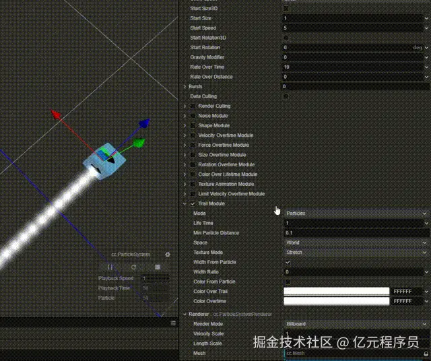This screenshot has height=361, width=431.
Task: Click the Min Particle Distance input field
Action: (x=356, y=233)
